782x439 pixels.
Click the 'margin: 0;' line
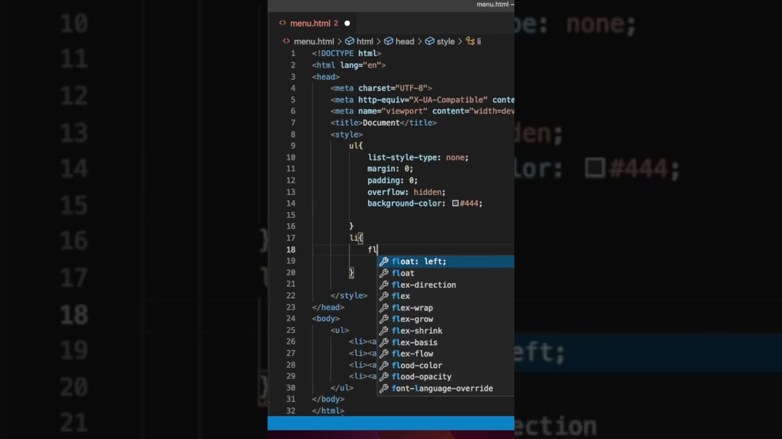tap(390, 169)
